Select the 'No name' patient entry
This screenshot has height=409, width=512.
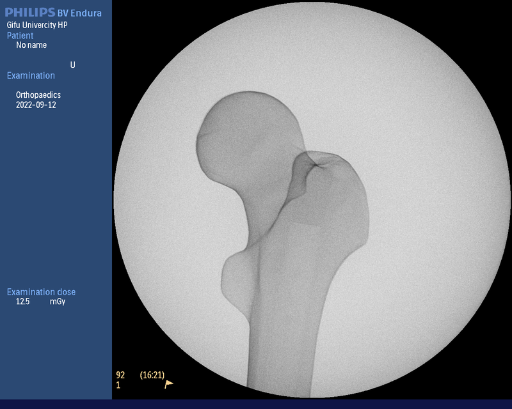click(x=31, y=45)
